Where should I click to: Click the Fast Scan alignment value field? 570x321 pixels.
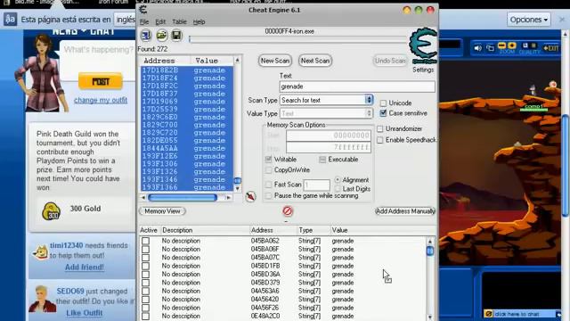point(317,185)
